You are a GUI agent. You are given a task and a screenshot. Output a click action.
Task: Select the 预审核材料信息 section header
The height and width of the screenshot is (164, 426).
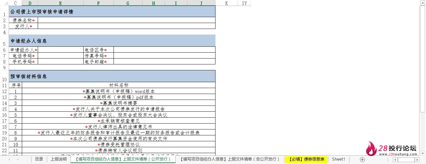(112, 76)
